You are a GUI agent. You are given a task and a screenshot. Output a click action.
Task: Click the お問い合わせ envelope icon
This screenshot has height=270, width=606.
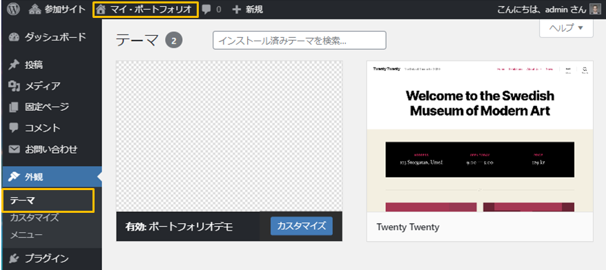tap(14, 149)
